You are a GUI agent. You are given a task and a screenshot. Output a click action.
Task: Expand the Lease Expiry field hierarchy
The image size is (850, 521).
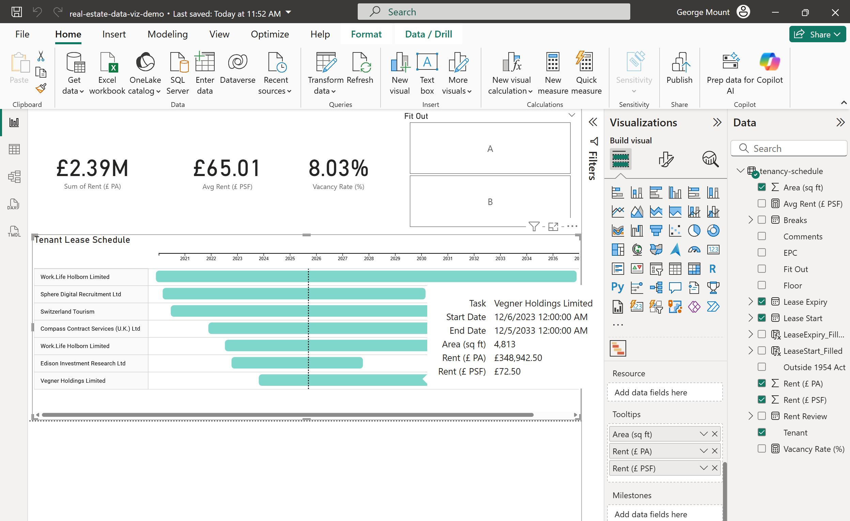(750, 302)
